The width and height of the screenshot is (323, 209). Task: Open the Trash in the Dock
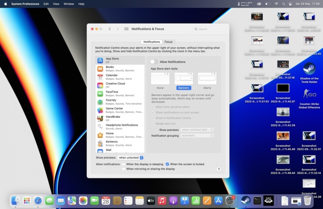308,200
